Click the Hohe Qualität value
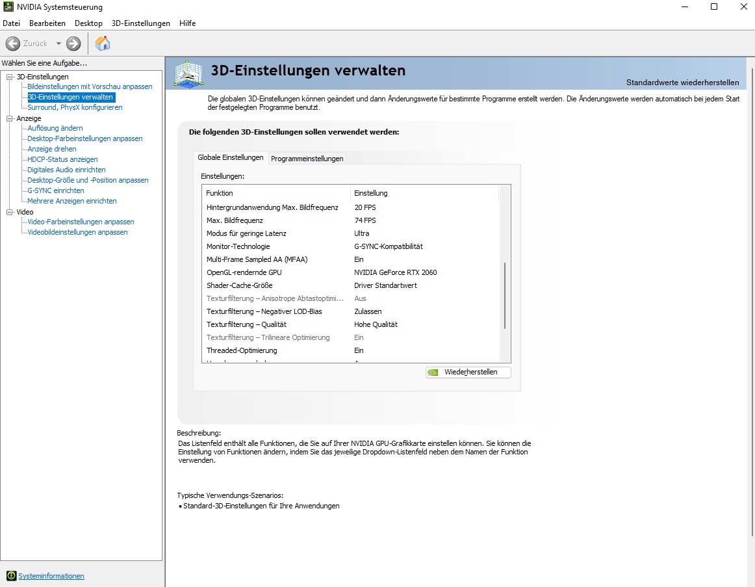 pyautogui.click(x=376, y=324)
